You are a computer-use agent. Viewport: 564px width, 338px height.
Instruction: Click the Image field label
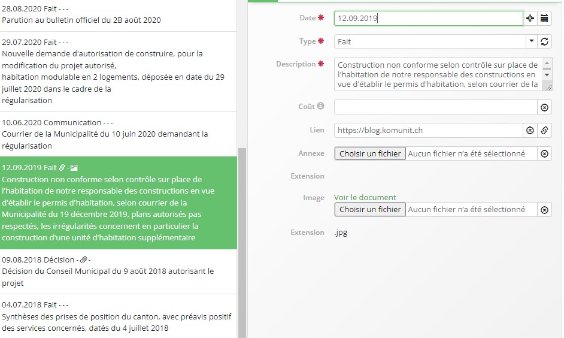[314, 198]
